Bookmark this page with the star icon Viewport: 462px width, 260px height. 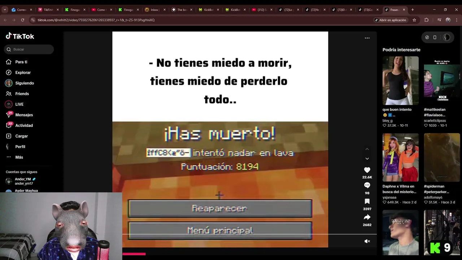(414, 20)
